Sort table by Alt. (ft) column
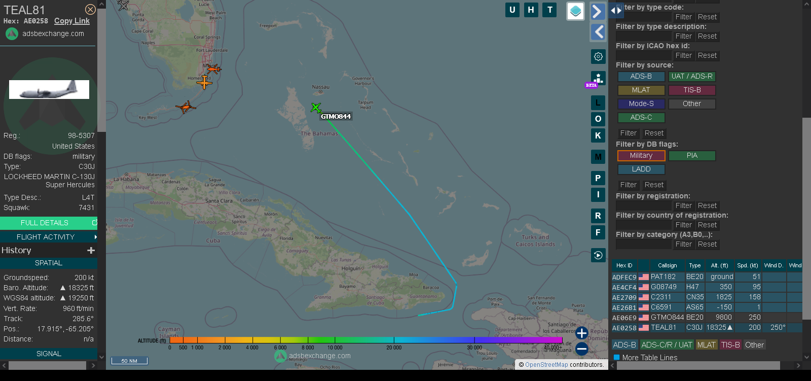 [x=719, y=265]
